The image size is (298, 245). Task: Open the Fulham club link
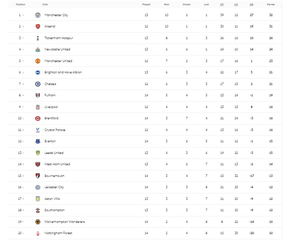[50, 96]
